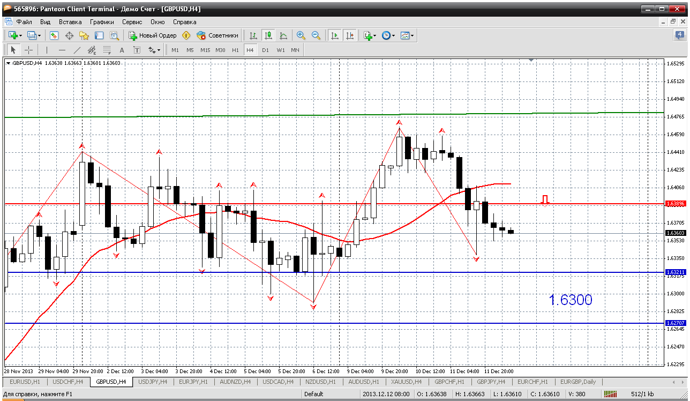The height and width of the screenshot is (401, 690).
Task: Select the equidistant channel tool
Action: coord(92,50)
